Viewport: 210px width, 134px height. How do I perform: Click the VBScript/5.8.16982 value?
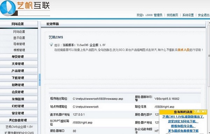point(167,99)
